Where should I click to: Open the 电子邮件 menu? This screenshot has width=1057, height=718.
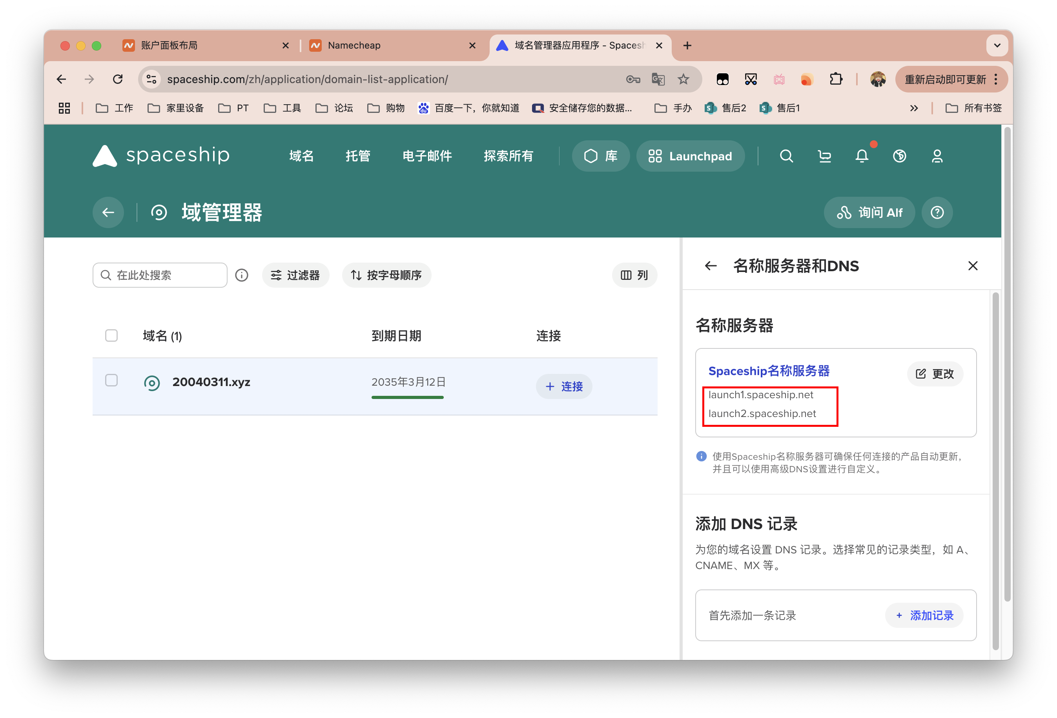click(427, 156)
